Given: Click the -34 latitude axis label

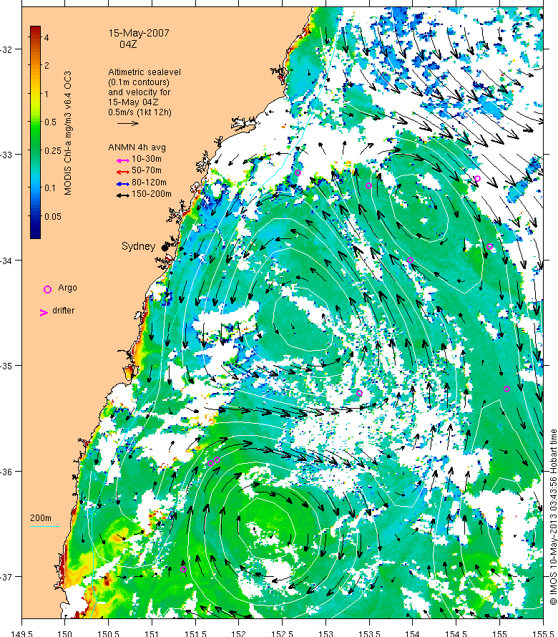Looking at the screenshot, I should point(6,261).
